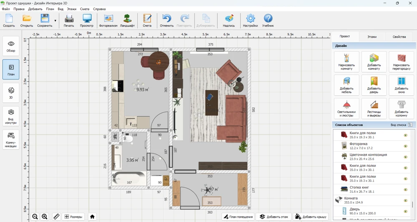
Task: Click the Фотореализм render icon
Action: [108, 20]
